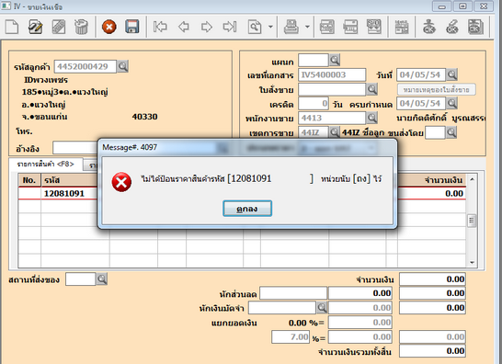This screenshot has width=502, height=364.
Task: Open lookup for หักเงินมัดจำ field
Action: coord(322,308)
